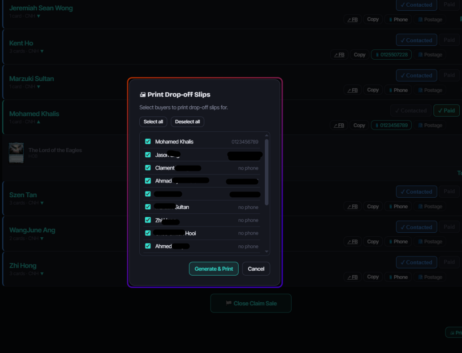Expand Zhi Hong's cards dropdown arrow
This screenshot has width=462, height=353.
click(42, 273)
